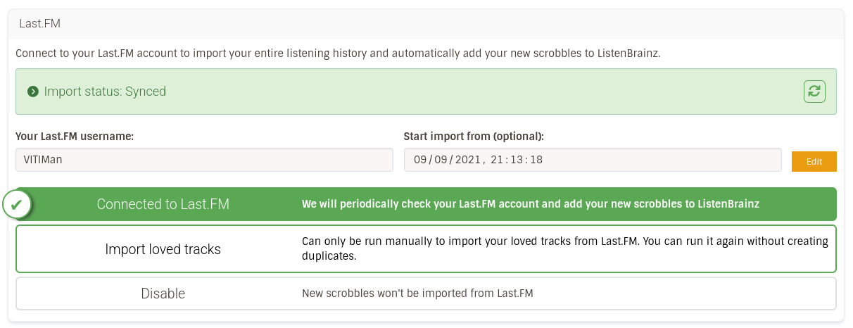Click the seconds value 18 in time
The width and height of the screenshot is (853, 328).
(x=536, y=160)
